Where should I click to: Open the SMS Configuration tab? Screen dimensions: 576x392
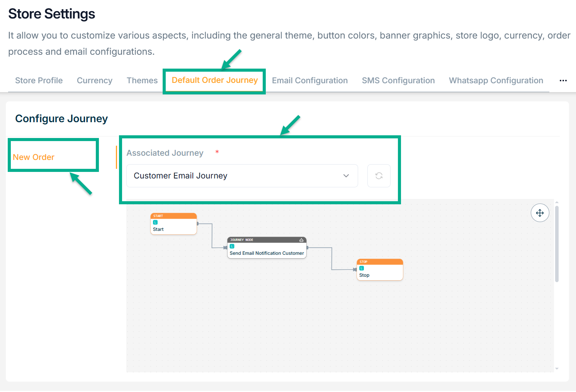398,81
